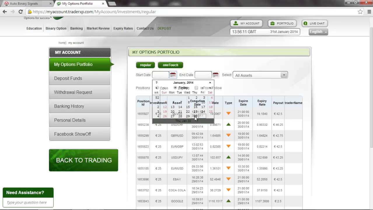
Task: Open Withdrawal Request in sidebar
Action: pyautogui.click(x=80, y=92)
